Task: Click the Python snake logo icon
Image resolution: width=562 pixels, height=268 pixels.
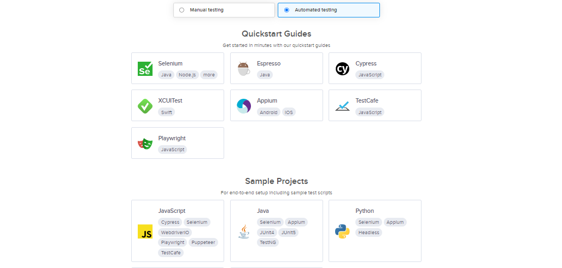Action: click(x=342, y=231)
